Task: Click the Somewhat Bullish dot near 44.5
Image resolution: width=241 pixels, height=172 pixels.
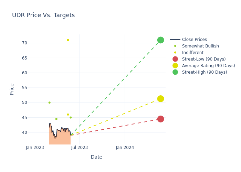Action: click(56, 119)
